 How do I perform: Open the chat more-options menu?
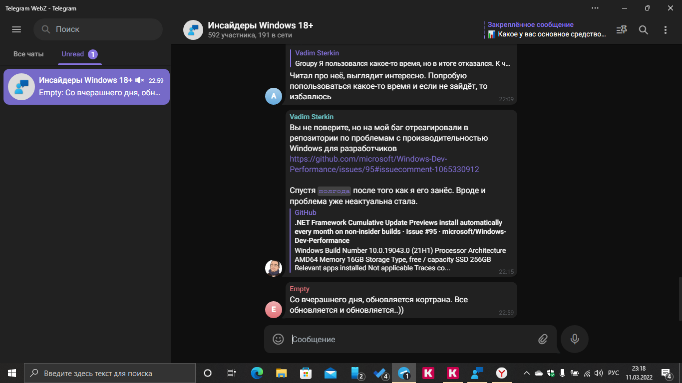point(666,30)
